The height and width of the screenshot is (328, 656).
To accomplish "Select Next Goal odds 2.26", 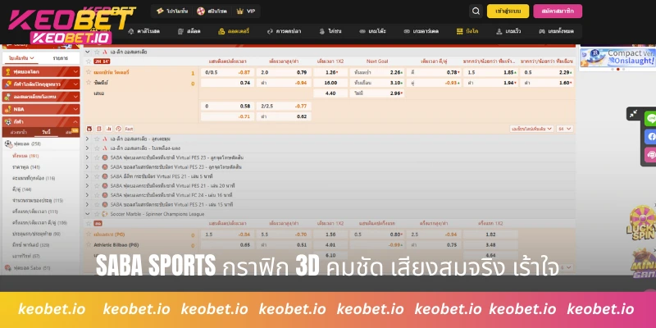I will (x=377, y=72).
